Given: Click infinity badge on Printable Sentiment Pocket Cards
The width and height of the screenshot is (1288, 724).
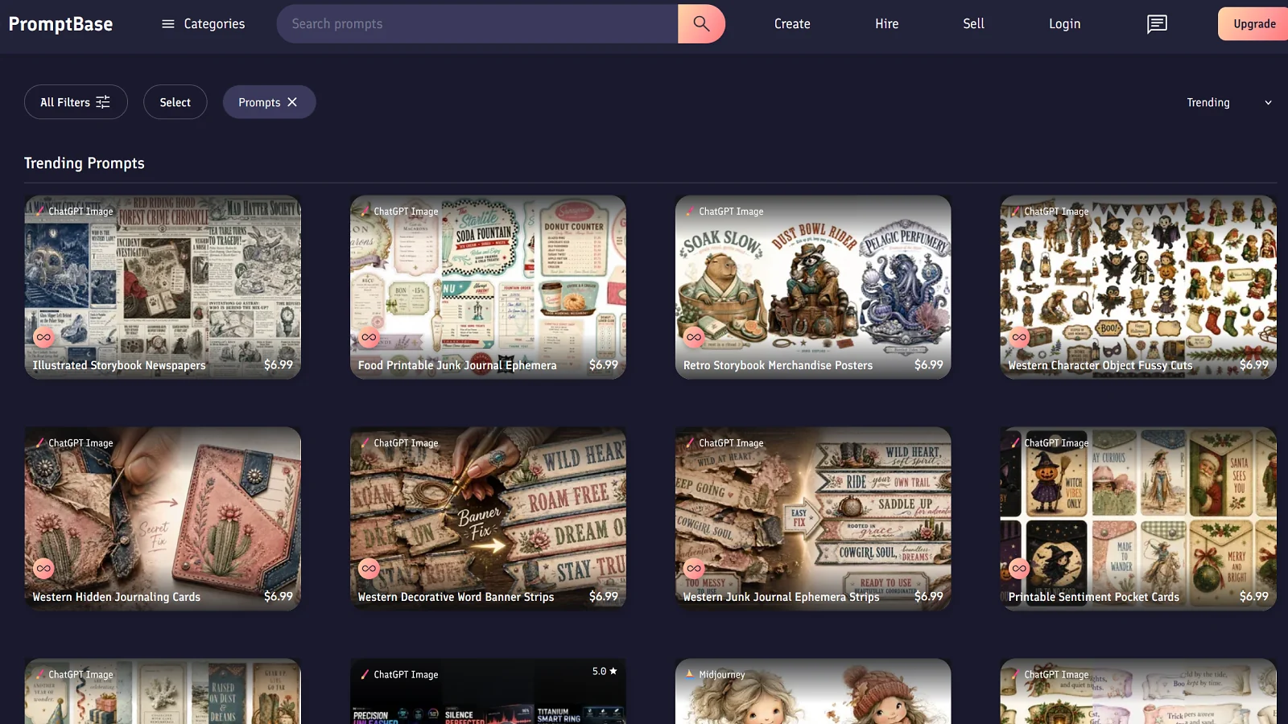Looking at the screenshot, I should [x=1019, y=569].
